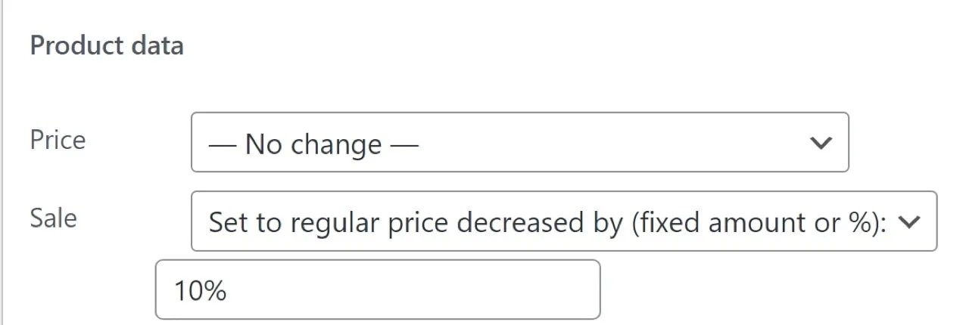The image size is (963, 325).
Task: Click the Sale field label
Action: click(x=53, y=218)
